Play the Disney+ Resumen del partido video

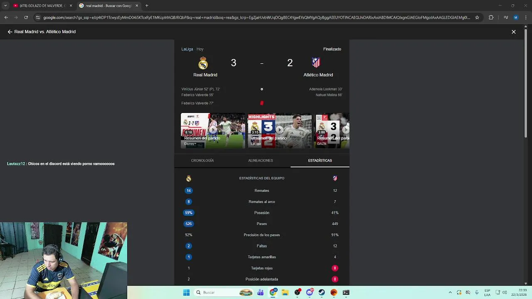coord(213,131)
